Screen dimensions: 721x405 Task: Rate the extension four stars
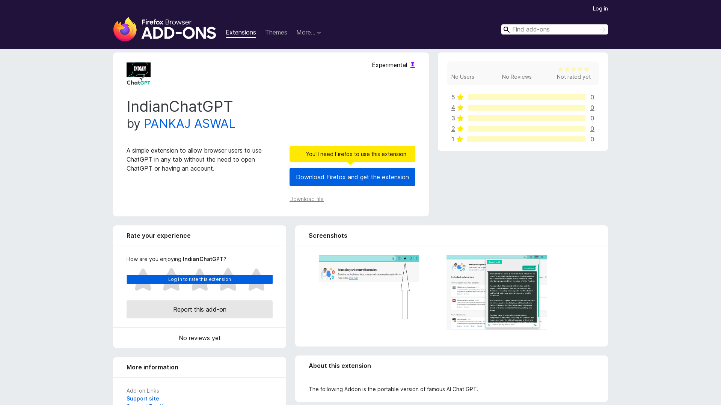228,279
